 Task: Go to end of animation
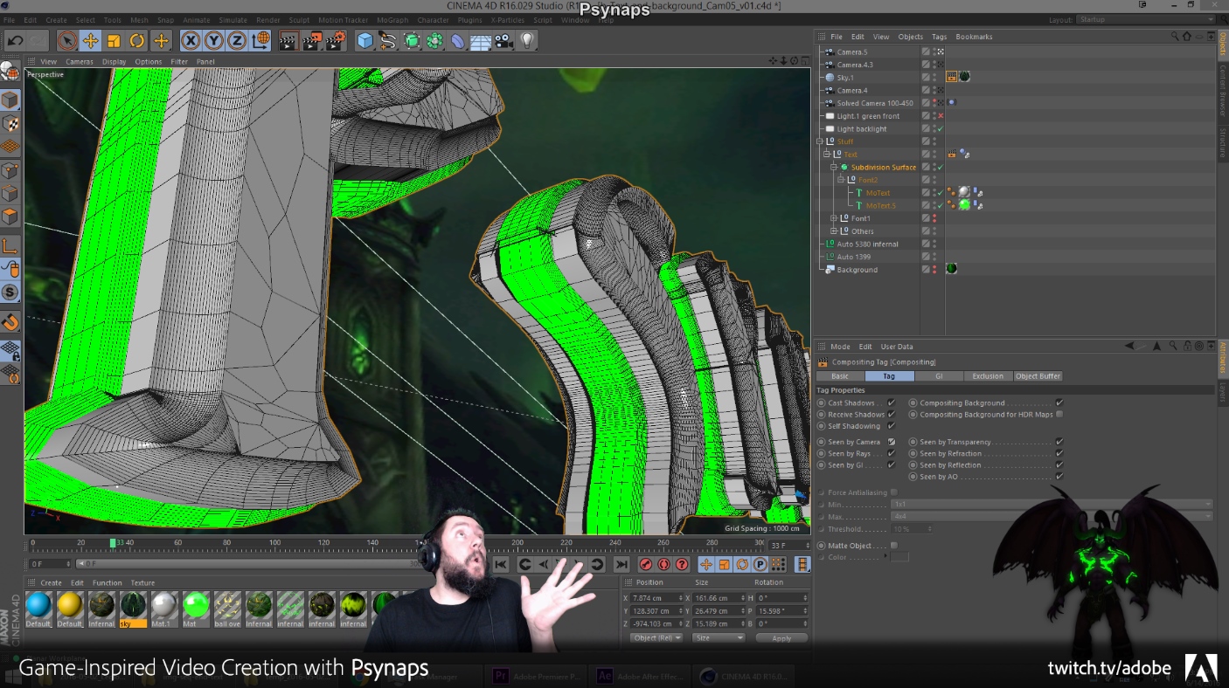point(621,565)
